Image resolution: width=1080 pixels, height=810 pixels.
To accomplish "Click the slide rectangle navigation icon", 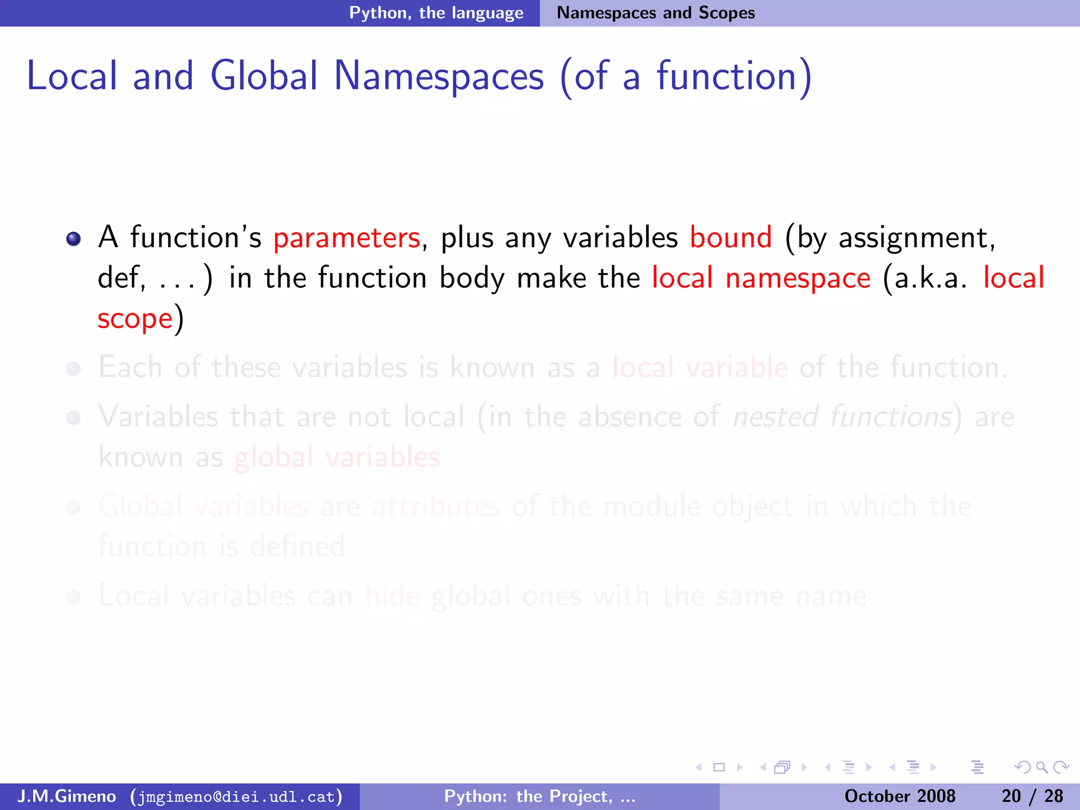I will point(719,767).
